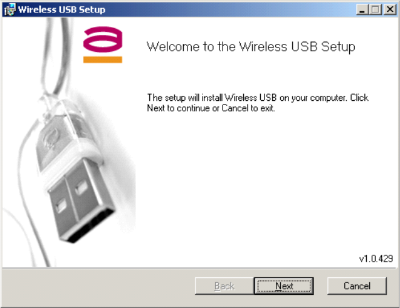400x308 pixels.
Task: Cancel the Wireless USB Setup
Action: coord(357,286)
